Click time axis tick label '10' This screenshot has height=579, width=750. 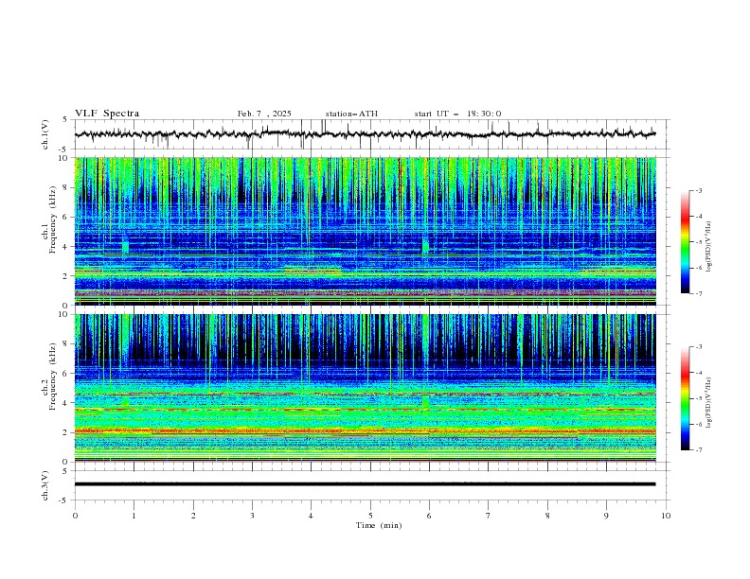[666, 516]
